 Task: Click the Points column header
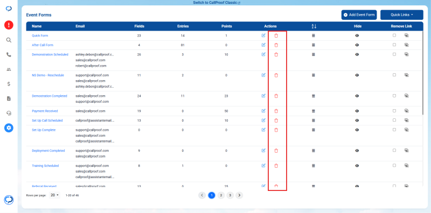[227, 26]
